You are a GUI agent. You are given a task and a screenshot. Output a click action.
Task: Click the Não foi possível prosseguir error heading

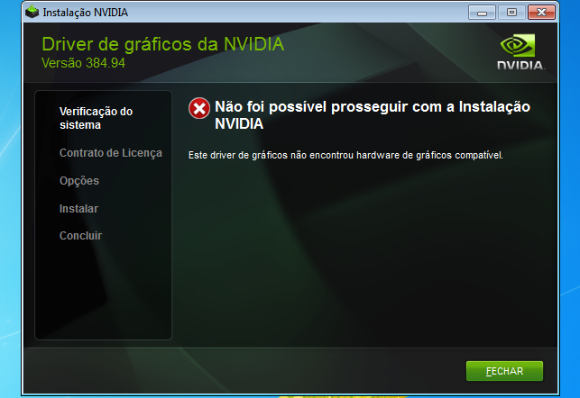coord(373,115)
